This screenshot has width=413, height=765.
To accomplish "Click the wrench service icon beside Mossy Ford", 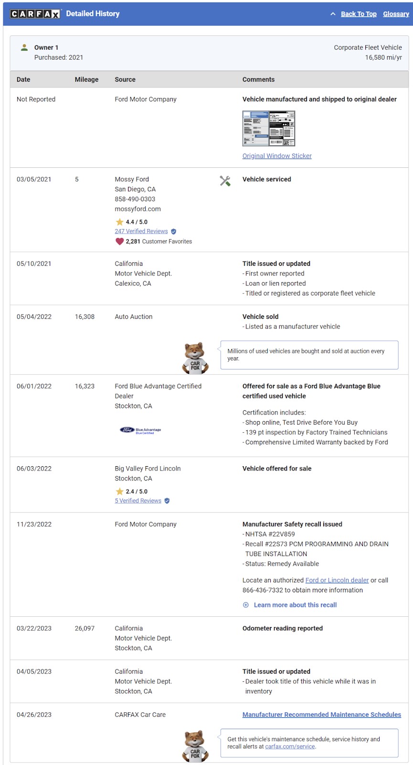I will pos(225,181).
